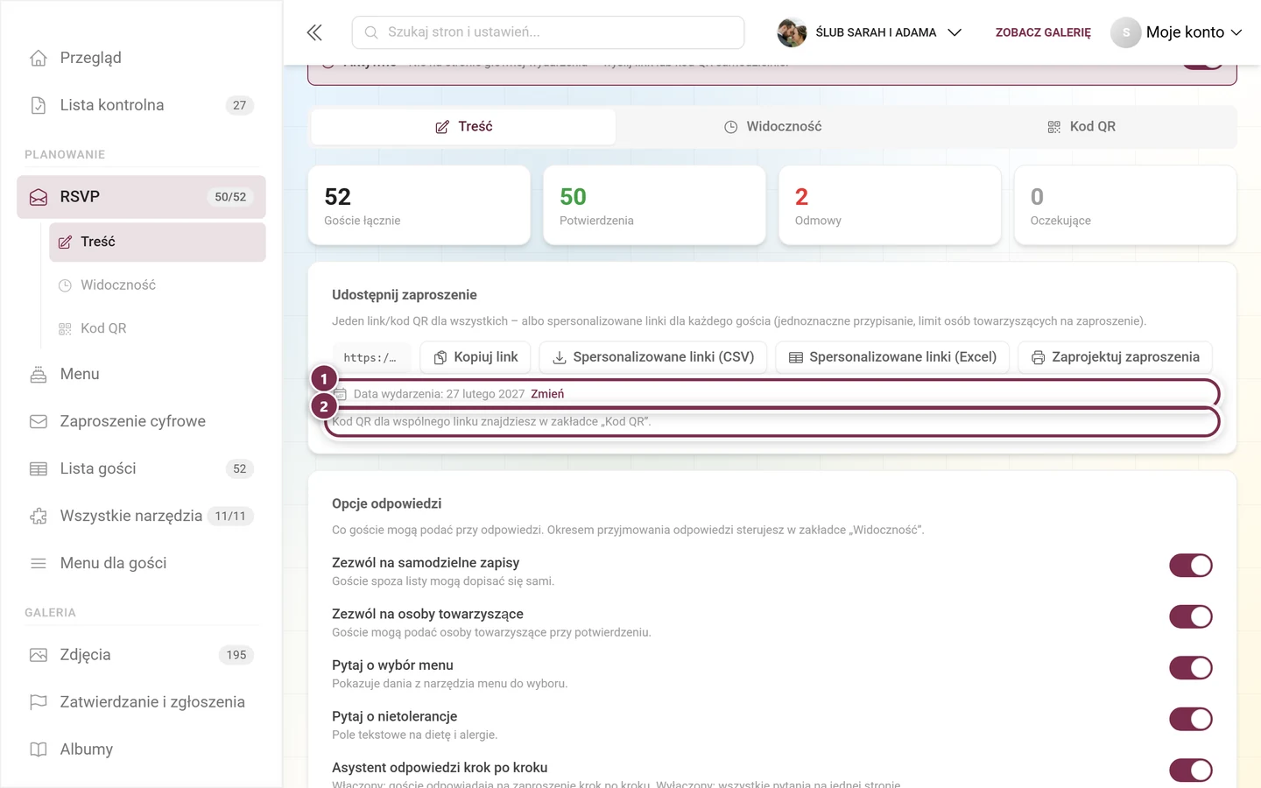Open Lista kontrolna checklist icon
The height and width of the screenshot is (788, 1261).
(x=39, y=105)
